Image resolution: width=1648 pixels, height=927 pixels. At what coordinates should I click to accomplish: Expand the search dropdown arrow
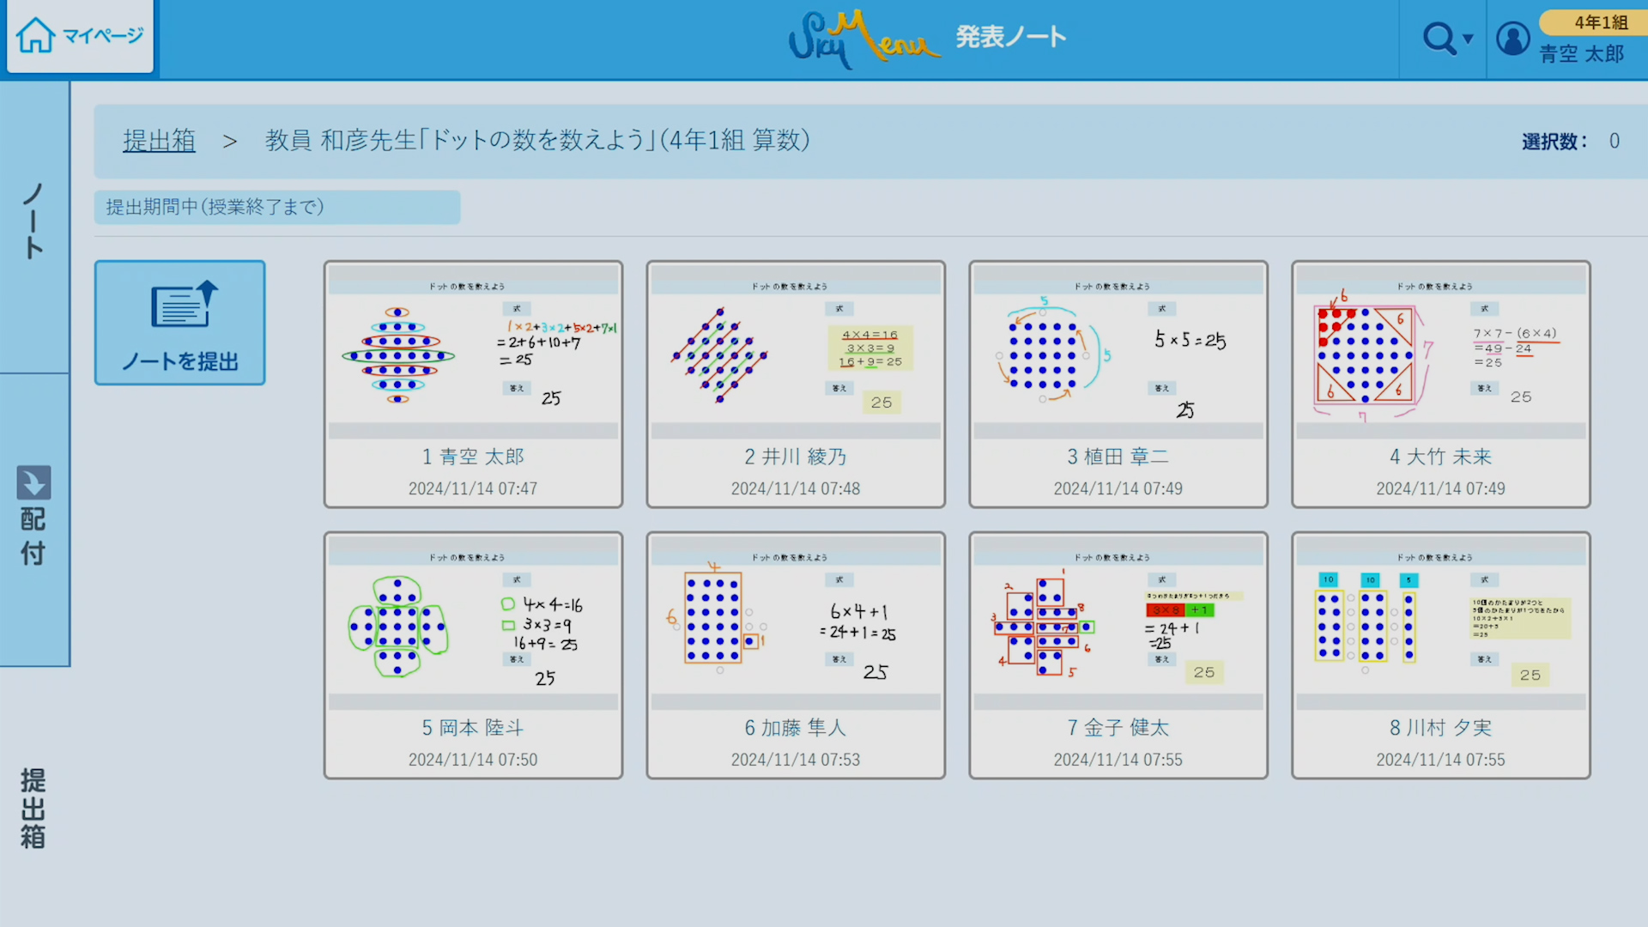[1468, 39]
